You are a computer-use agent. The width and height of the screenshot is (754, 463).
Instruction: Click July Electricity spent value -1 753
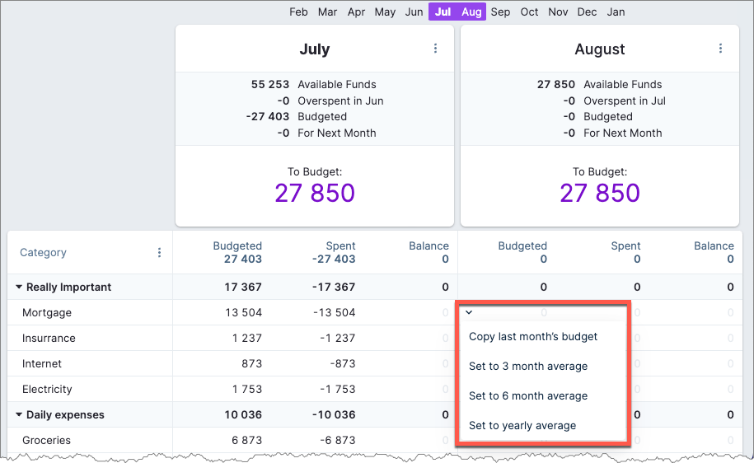tap(336, 390)
